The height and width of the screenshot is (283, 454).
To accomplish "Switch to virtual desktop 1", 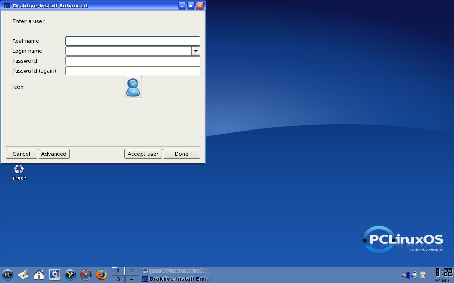I will pyautogui.click(x=118, y=271).
